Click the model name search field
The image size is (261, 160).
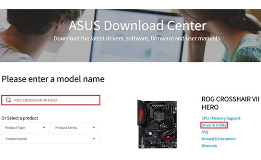(54, 100)
